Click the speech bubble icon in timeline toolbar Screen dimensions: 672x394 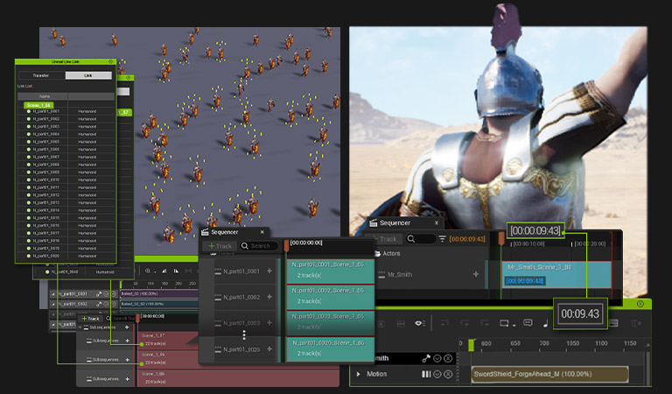(x=528, y=323)
